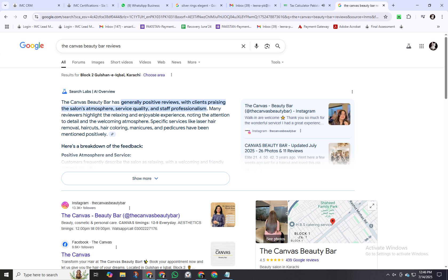Viewport: 448px width, 280px height.
Task: Focus the Google search input field
Action: tap(149, 46)
